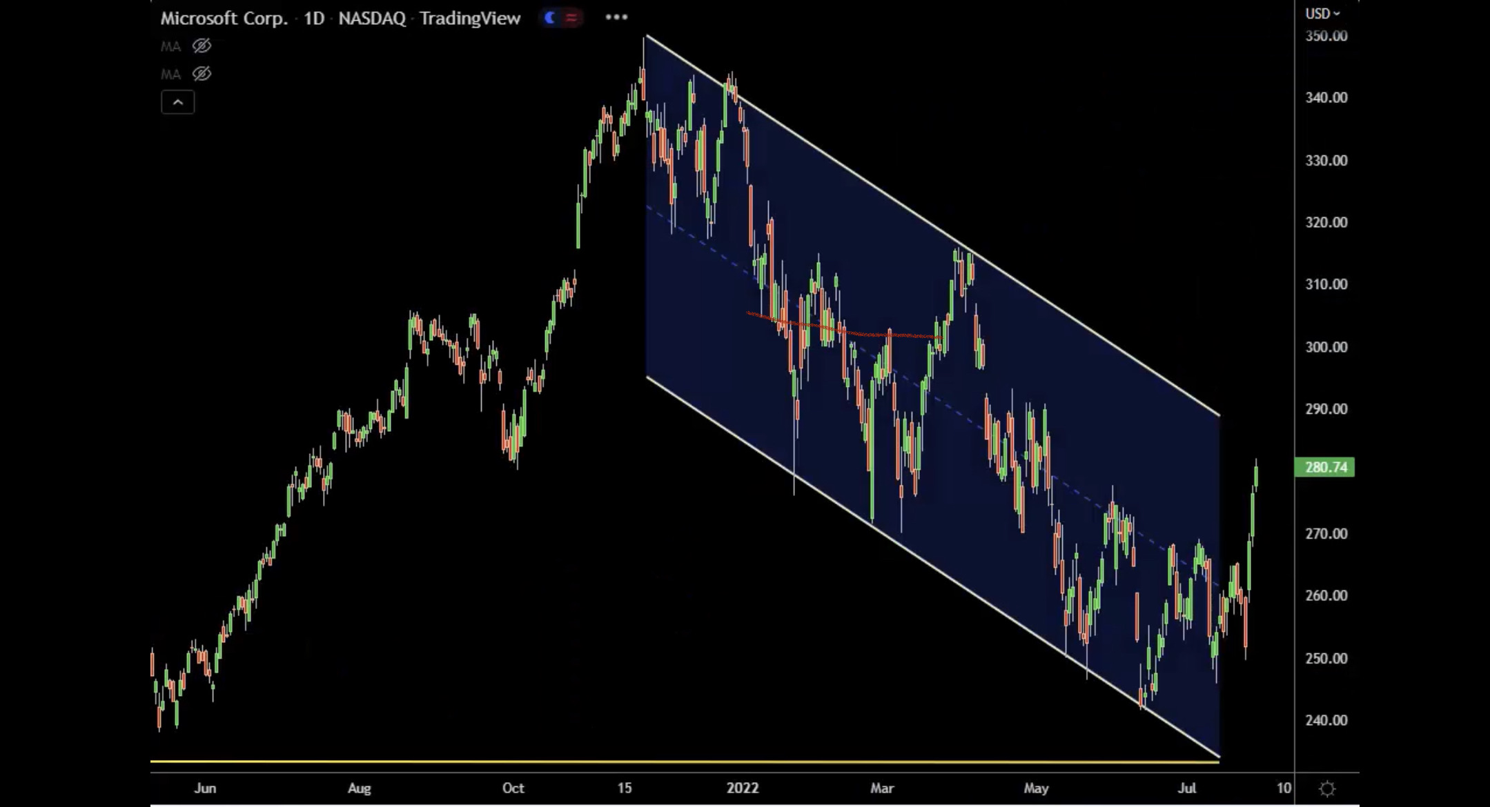1490x807 pixels.
Task: Click the moon-shaped session indicator icon
Action: point(549,18)
